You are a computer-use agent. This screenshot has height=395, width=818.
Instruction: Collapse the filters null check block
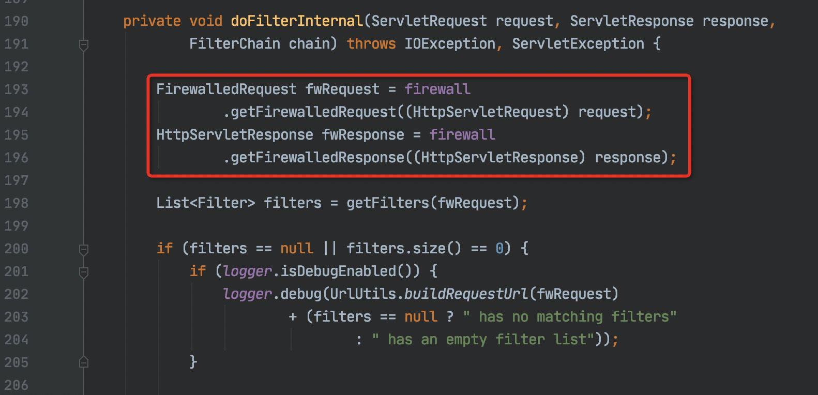point(83,250)
